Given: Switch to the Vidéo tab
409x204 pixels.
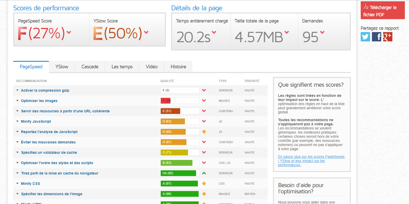Looking at the screenshot, I should 152,67.
